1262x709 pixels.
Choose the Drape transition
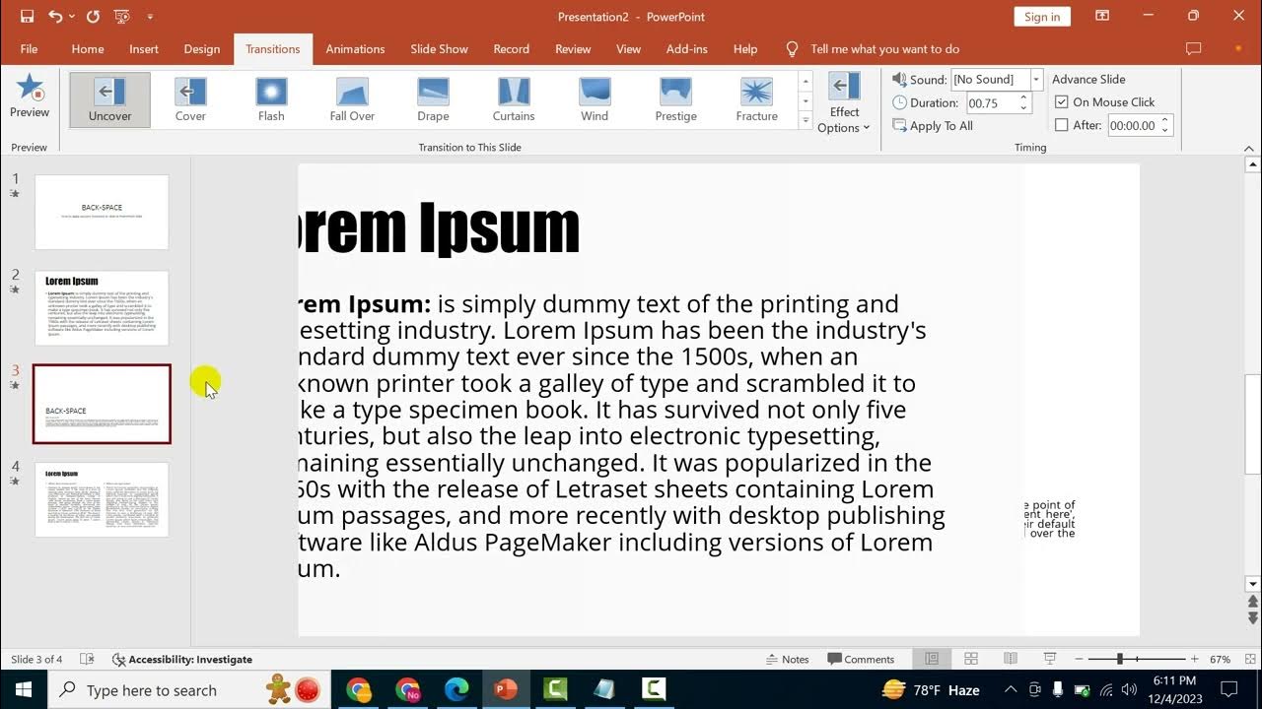tap(433, 99)
